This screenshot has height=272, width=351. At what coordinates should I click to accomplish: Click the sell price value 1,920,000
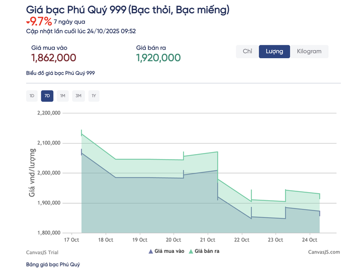[158, 58]
